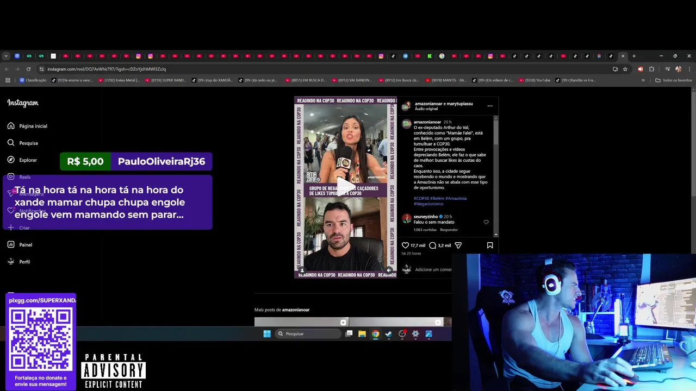The height and width of the screenshot is (391, 696).
Task: Like the reel with heart icon
Action: 405,245
